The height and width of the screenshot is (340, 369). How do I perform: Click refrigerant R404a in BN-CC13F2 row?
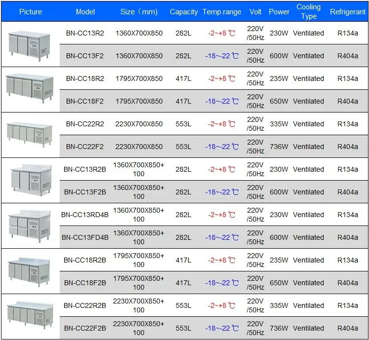pyautogui.click(x=348, y=56)
